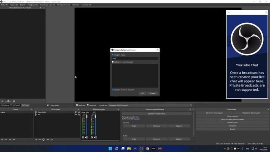The width and height of the screenshot is (270, 152).
Task: Open File Explorer from taskbar
Action: (129, 149)
